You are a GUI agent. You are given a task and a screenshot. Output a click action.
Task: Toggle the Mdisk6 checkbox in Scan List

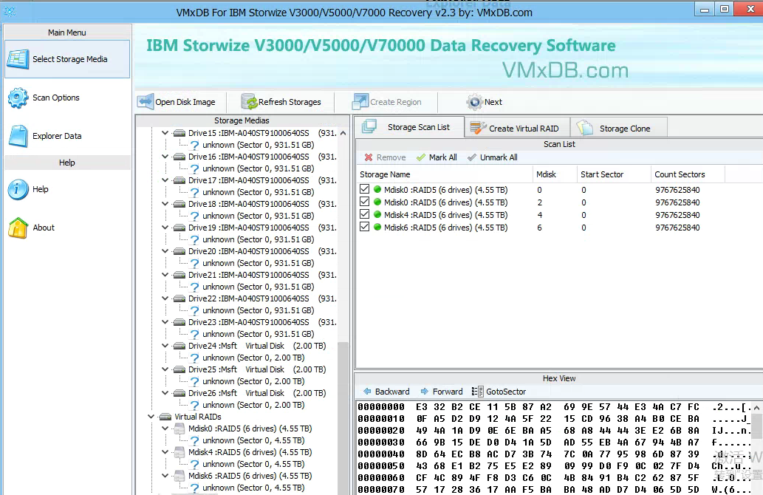click(x=364, y=228)
